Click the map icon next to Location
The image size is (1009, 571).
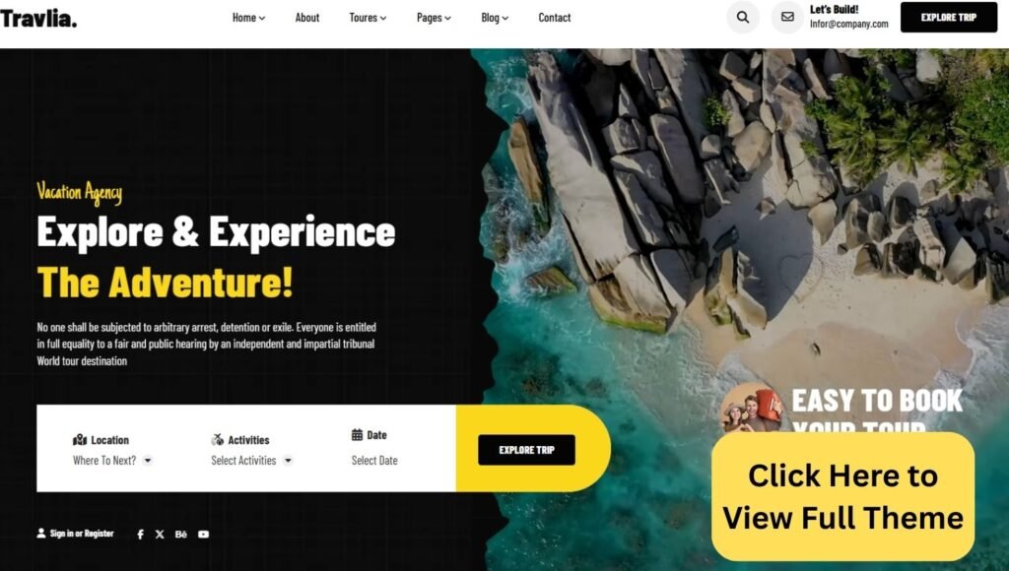point(80,440)
